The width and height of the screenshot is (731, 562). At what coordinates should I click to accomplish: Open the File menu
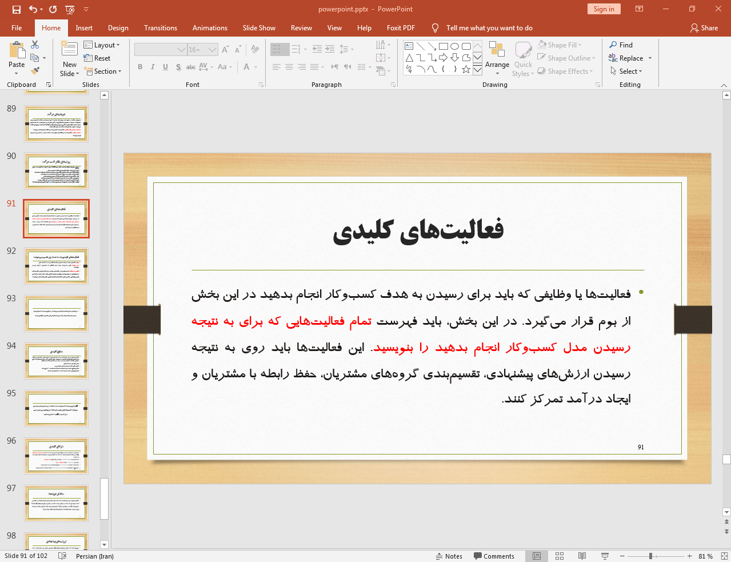(17, 28)
